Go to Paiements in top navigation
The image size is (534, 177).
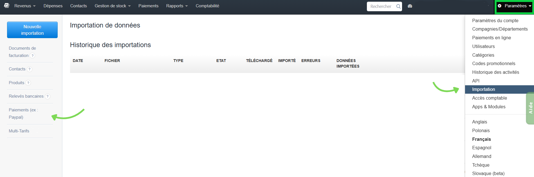(x=148, y=6)
